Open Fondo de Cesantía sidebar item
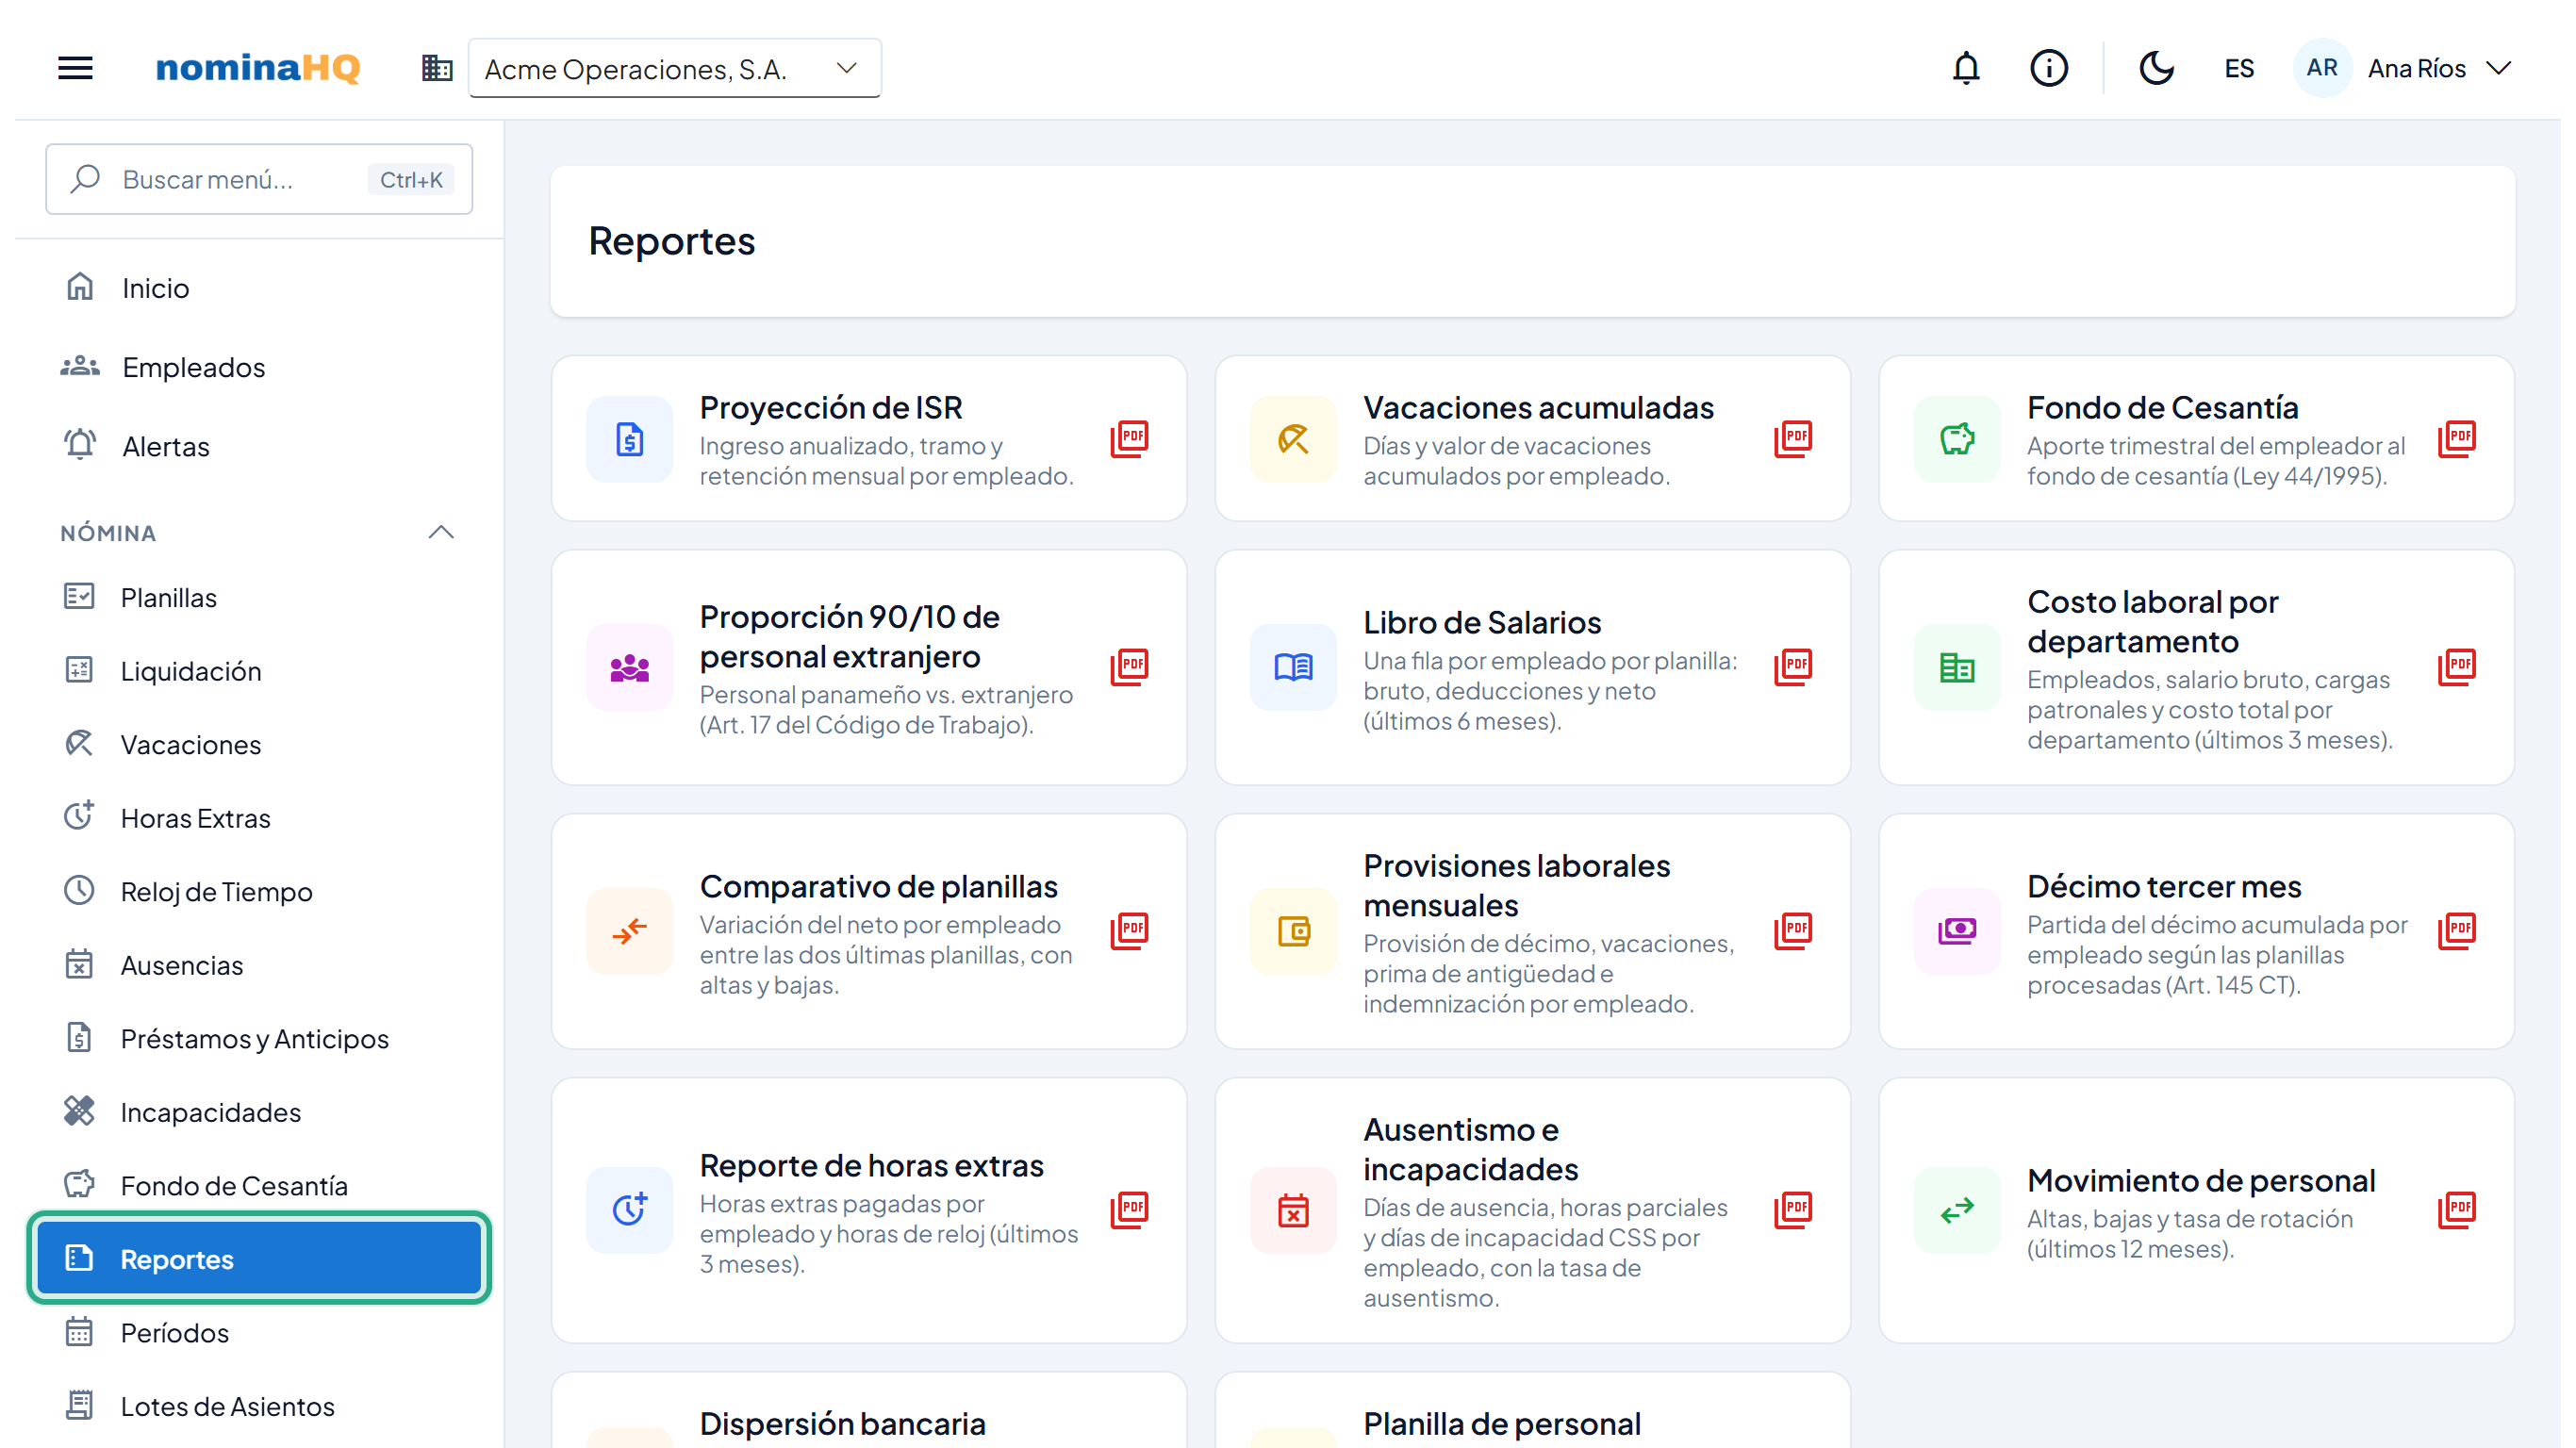Image resolution: width=2576 pixels, height=1448 pixels. click(x=259, y=1185)
